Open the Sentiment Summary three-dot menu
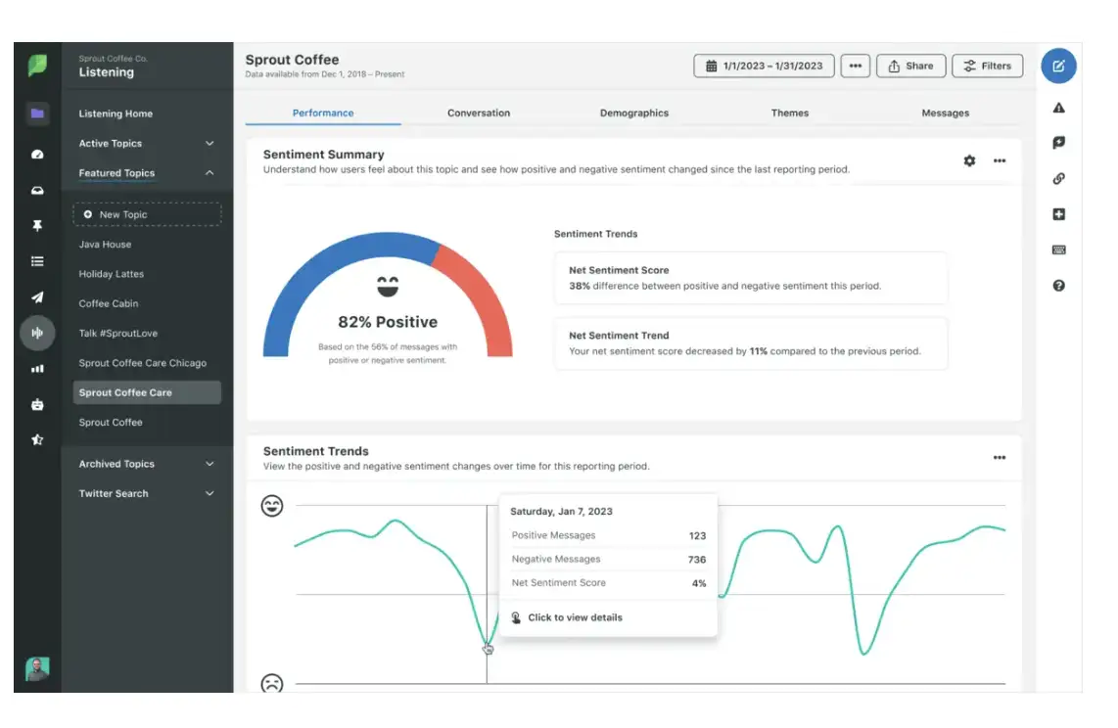Screen dimensions: 1118x728 [x=1000, y=161]
